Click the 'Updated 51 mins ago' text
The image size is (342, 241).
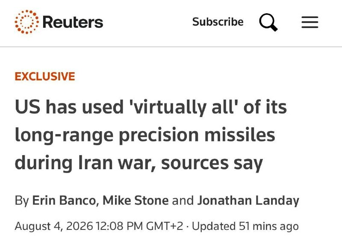245,226
